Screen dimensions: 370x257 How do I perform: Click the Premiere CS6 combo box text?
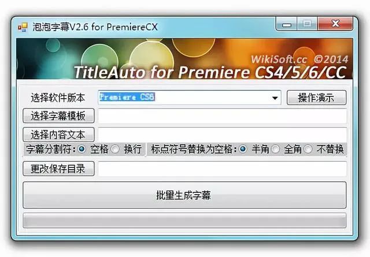pyautogui.click(x=127, y=97)
